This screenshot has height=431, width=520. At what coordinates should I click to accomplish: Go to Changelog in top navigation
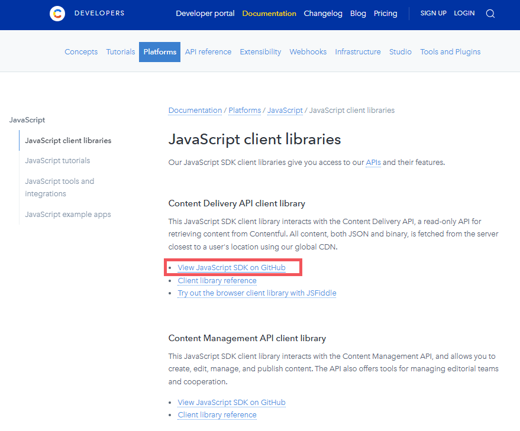pyautogui.click(x=323, y=14)
